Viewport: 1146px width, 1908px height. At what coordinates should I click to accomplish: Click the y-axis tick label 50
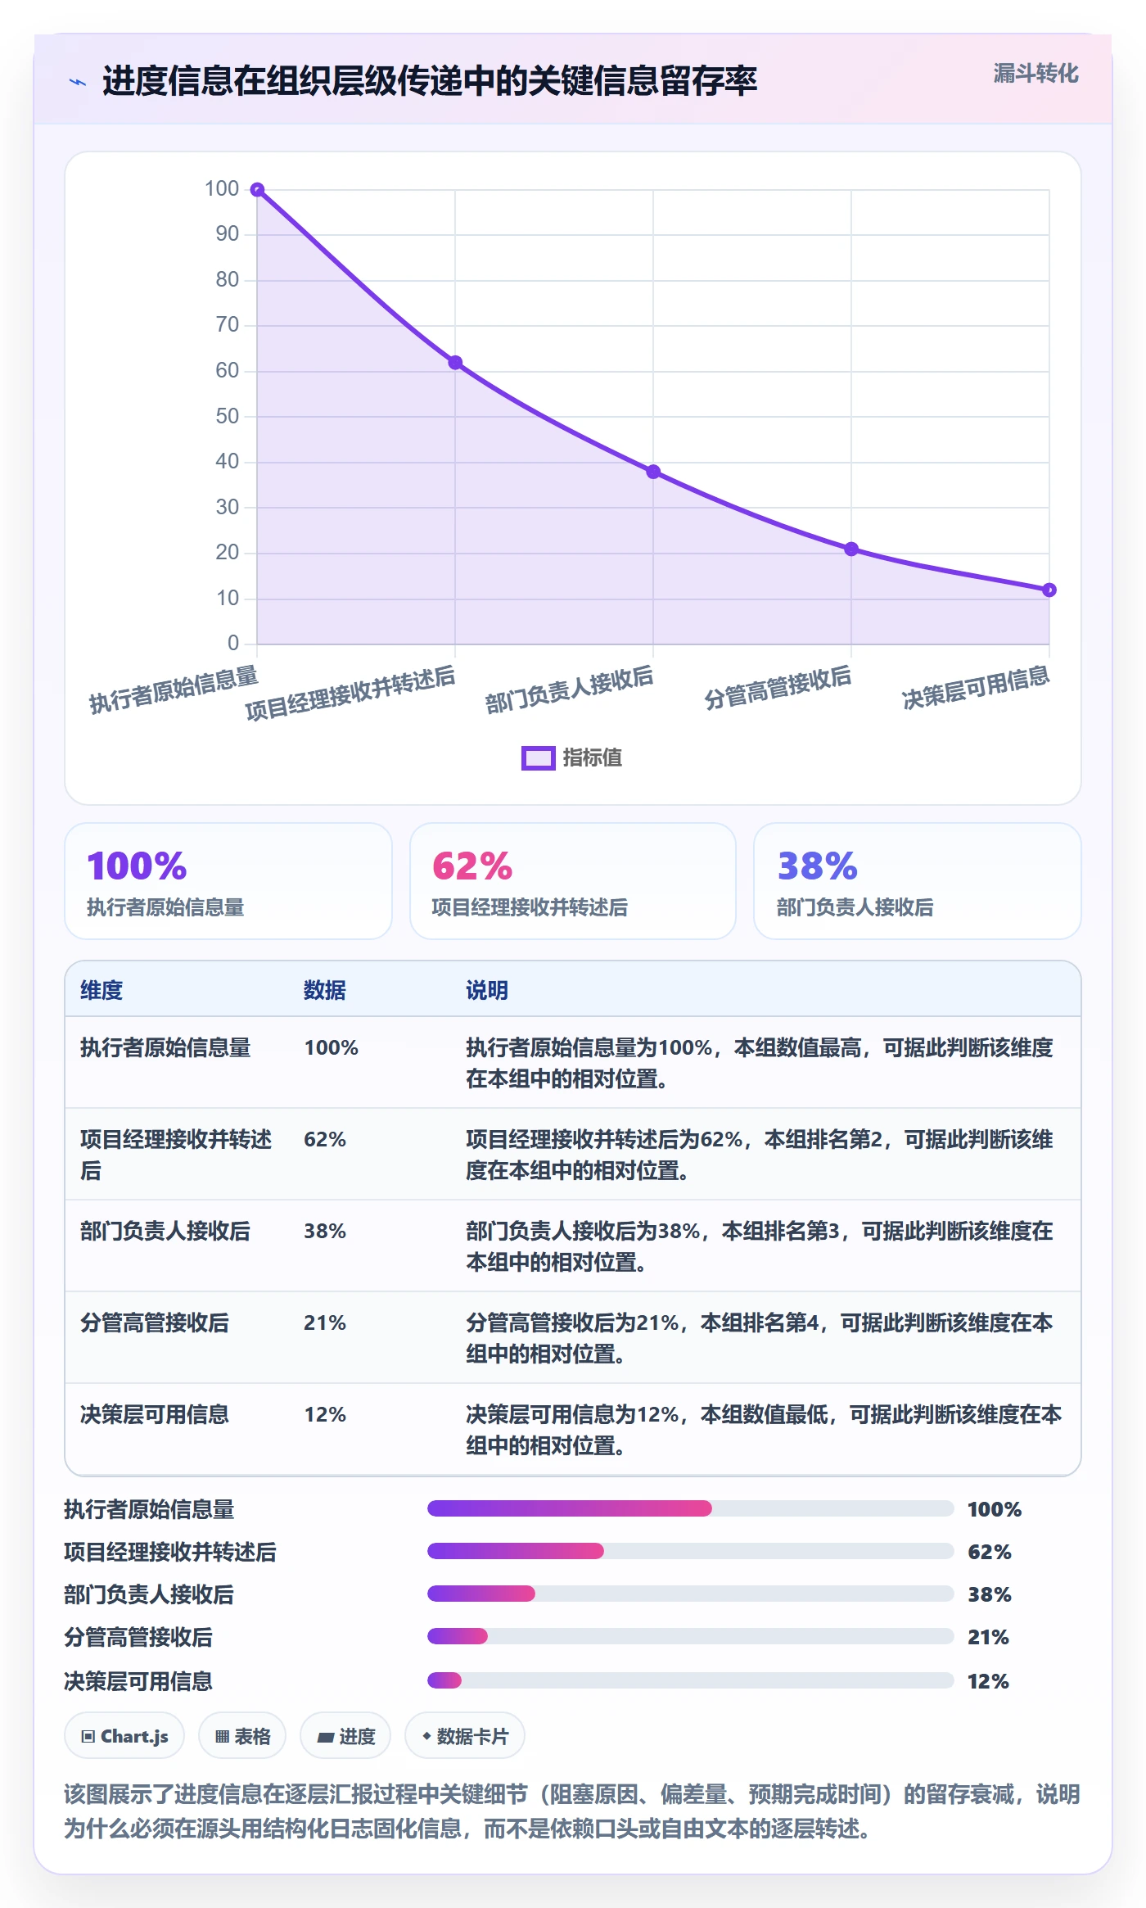coord(228,416)
